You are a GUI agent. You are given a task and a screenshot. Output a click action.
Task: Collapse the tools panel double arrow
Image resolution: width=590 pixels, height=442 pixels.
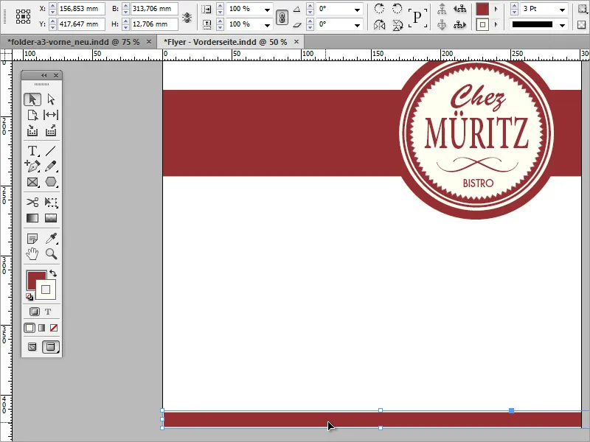(x=44, y=75)
